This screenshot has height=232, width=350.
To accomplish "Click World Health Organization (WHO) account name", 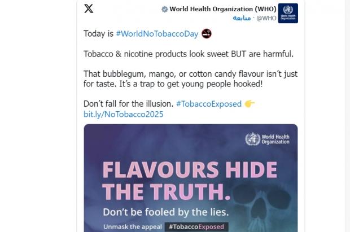I will (x=223, y=9).
